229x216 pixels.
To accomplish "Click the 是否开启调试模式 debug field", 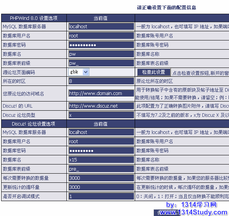I will [101, 197].
